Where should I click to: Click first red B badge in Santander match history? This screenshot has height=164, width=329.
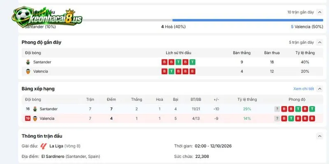click(x=164, y=62)
